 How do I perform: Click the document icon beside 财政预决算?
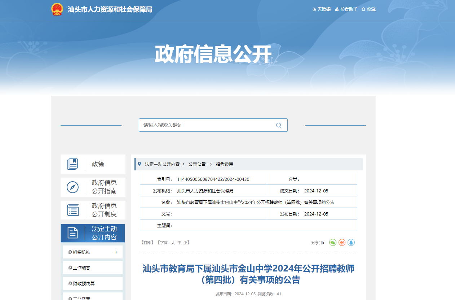tap(70, 284)
